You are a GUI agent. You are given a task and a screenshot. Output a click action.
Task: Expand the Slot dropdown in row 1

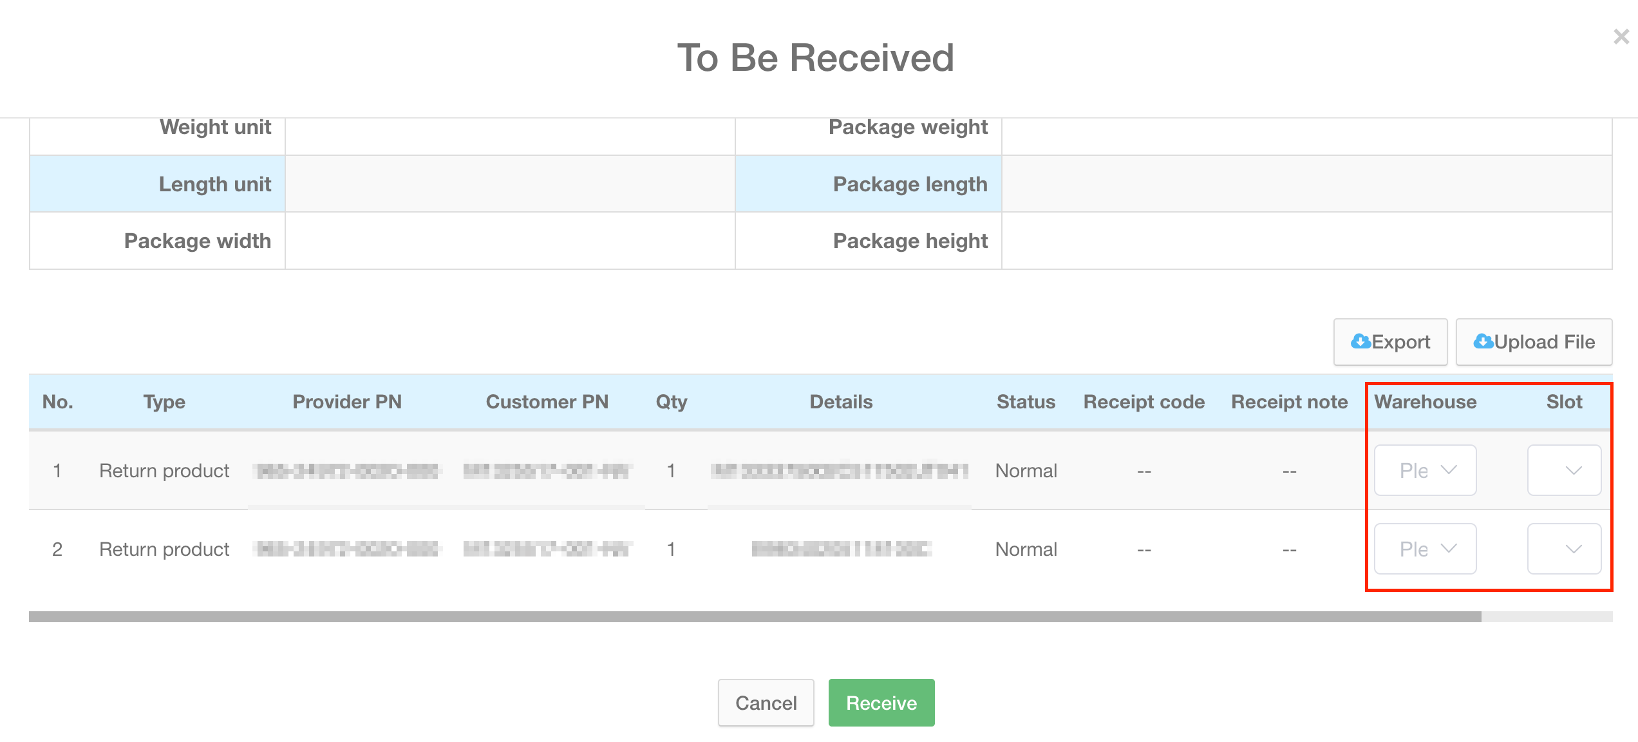[1564, 470]
